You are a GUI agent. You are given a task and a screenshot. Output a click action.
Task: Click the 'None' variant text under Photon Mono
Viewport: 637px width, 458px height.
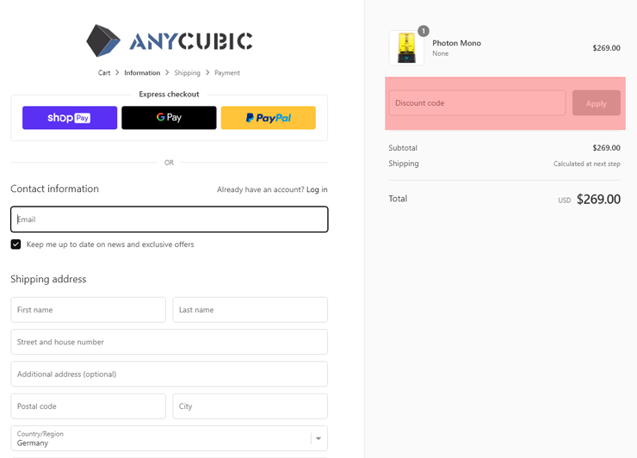[x=441, y=53]
